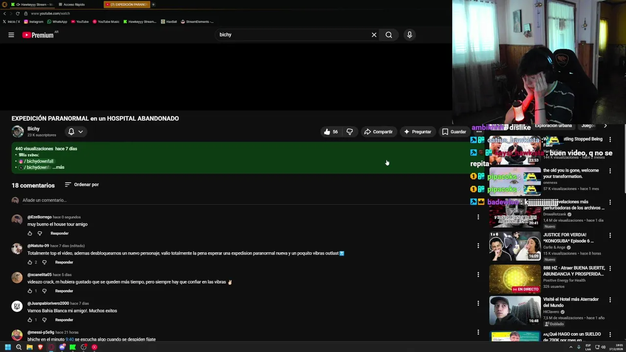
Task: Start voice search with the microphone
Action: (409, 35)
